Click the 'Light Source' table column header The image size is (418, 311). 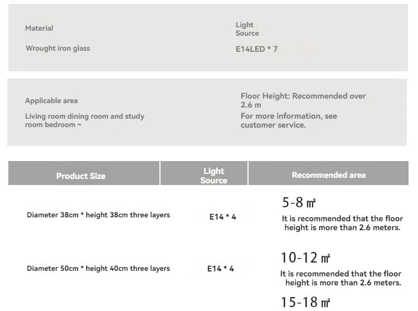[x=213, y=175]
